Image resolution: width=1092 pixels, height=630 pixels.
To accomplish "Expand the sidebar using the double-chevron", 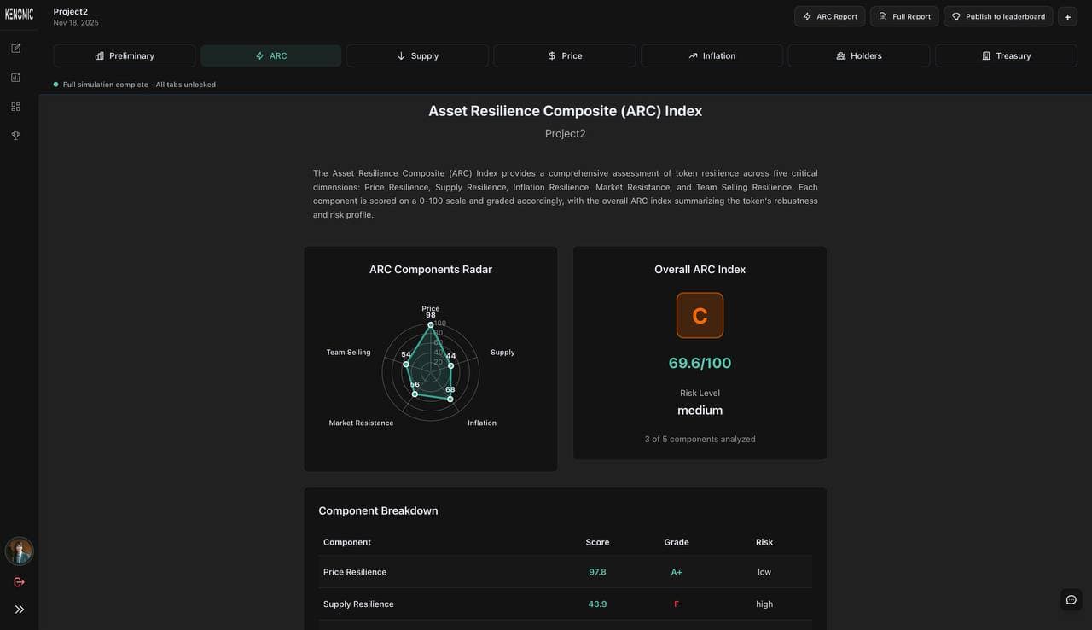I will click(20, 609).
